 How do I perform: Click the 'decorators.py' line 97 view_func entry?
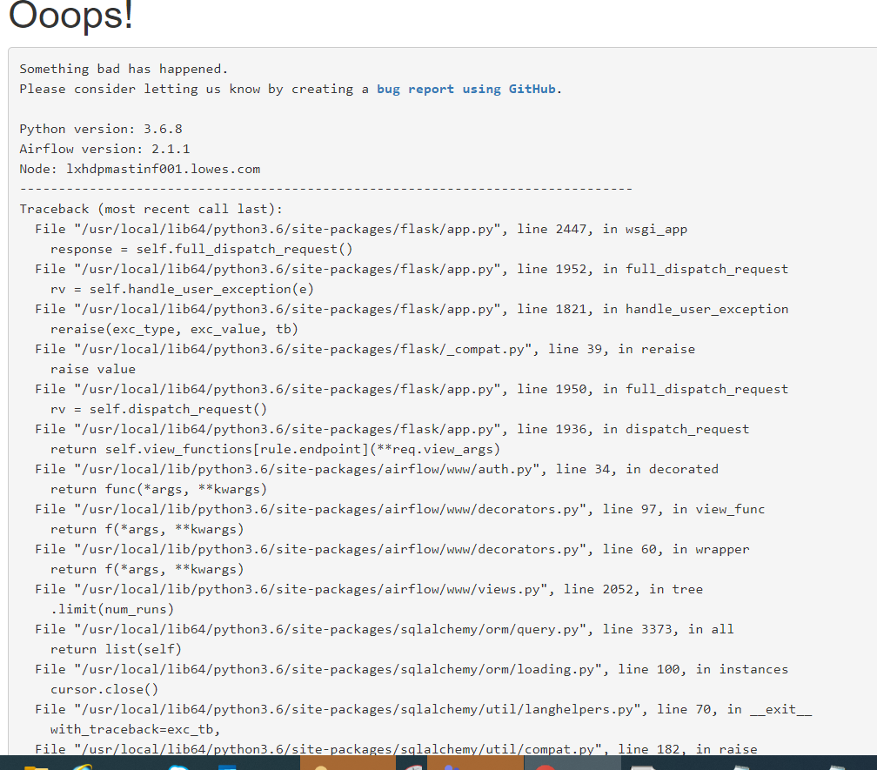(x=400, y=510)
